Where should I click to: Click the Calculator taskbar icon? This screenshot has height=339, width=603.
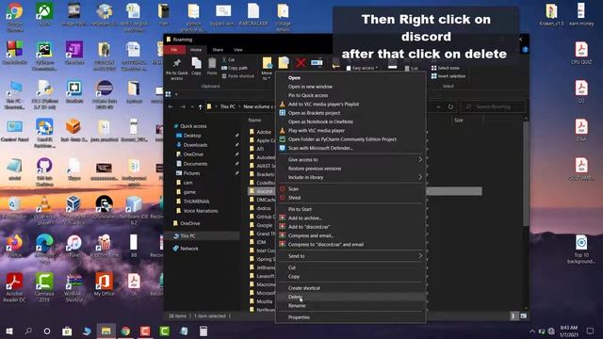point(204,331)
